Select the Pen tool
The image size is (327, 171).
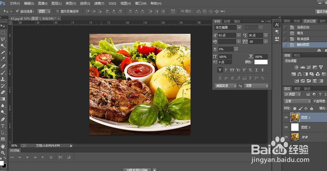[3, 119]
